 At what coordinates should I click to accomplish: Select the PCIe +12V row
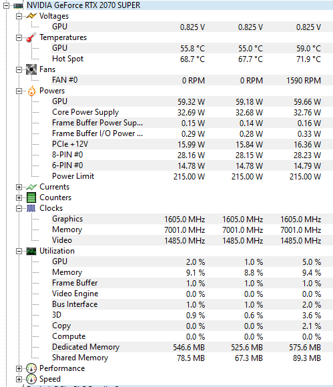(192, 144)
